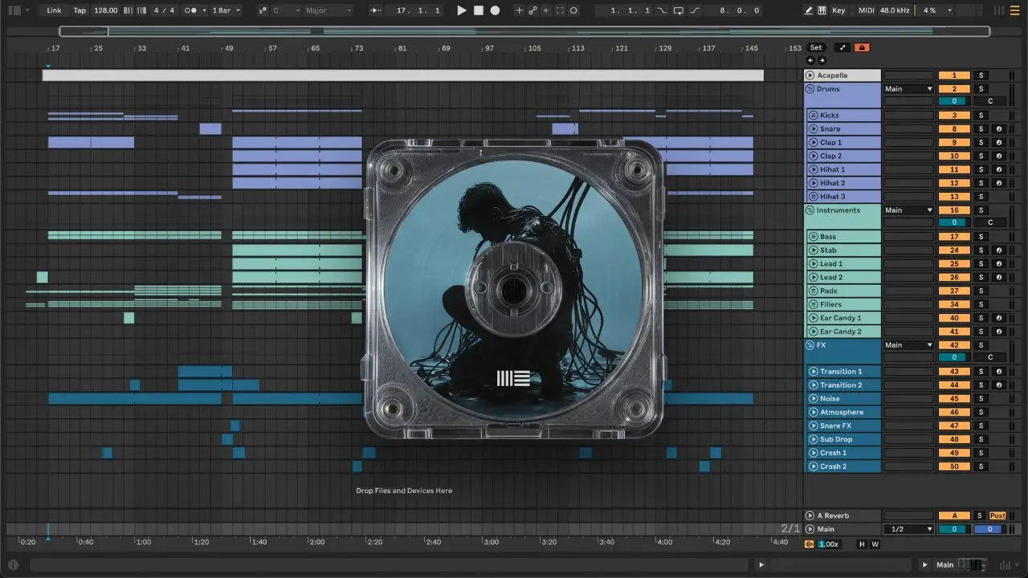Open the Key mapping mode
1028x578 pixels.
pos(838,10)
